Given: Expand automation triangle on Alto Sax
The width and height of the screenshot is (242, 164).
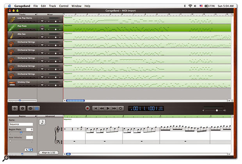Looking at the screenshot, I should point(34,38).
